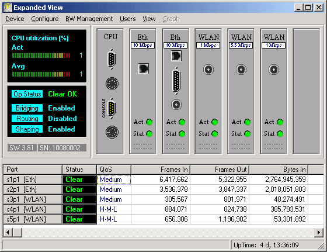The width and height of the screenshot is (327, 252).
Task: Click the Bridging status label
Action: click(x=27, y=108)
